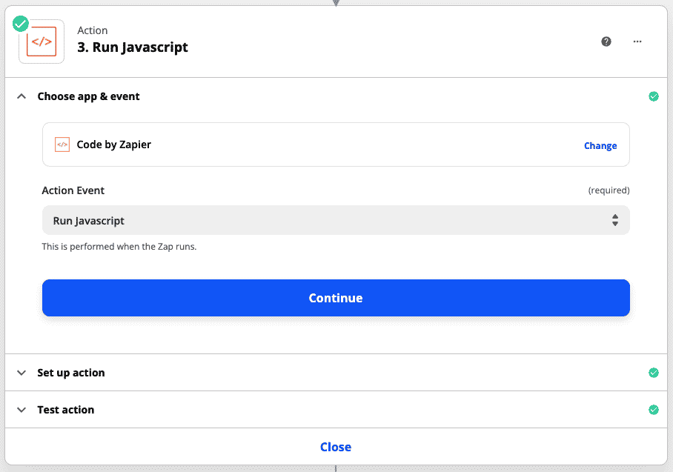This screenshot has height=472, width=673.
Task: Click the Action Event field label
Action: pyautogui.click(x=73, y=190)
